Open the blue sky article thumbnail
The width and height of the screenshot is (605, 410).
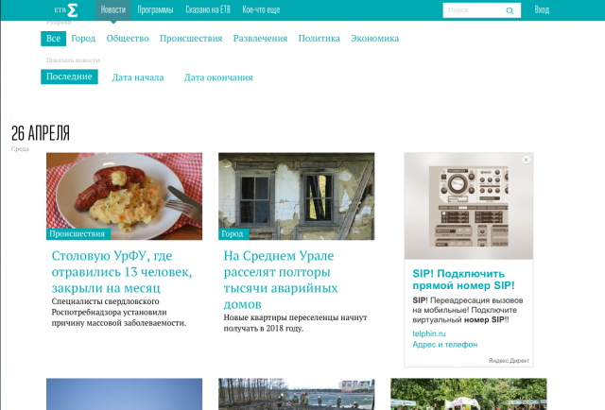coord(124,394)
